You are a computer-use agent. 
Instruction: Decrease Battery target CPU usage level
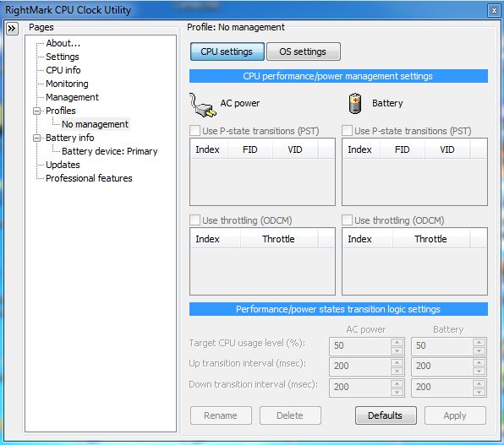(x=479, y=350)
